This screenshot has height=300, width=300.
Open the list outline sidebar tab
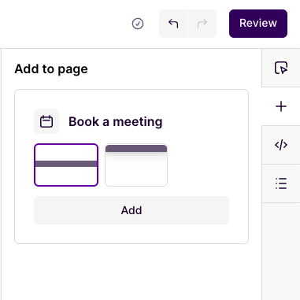pyautogui.click(x=281, y=183)
